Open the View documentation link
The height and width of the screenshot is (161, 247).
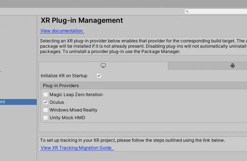[x=62, y=31]
